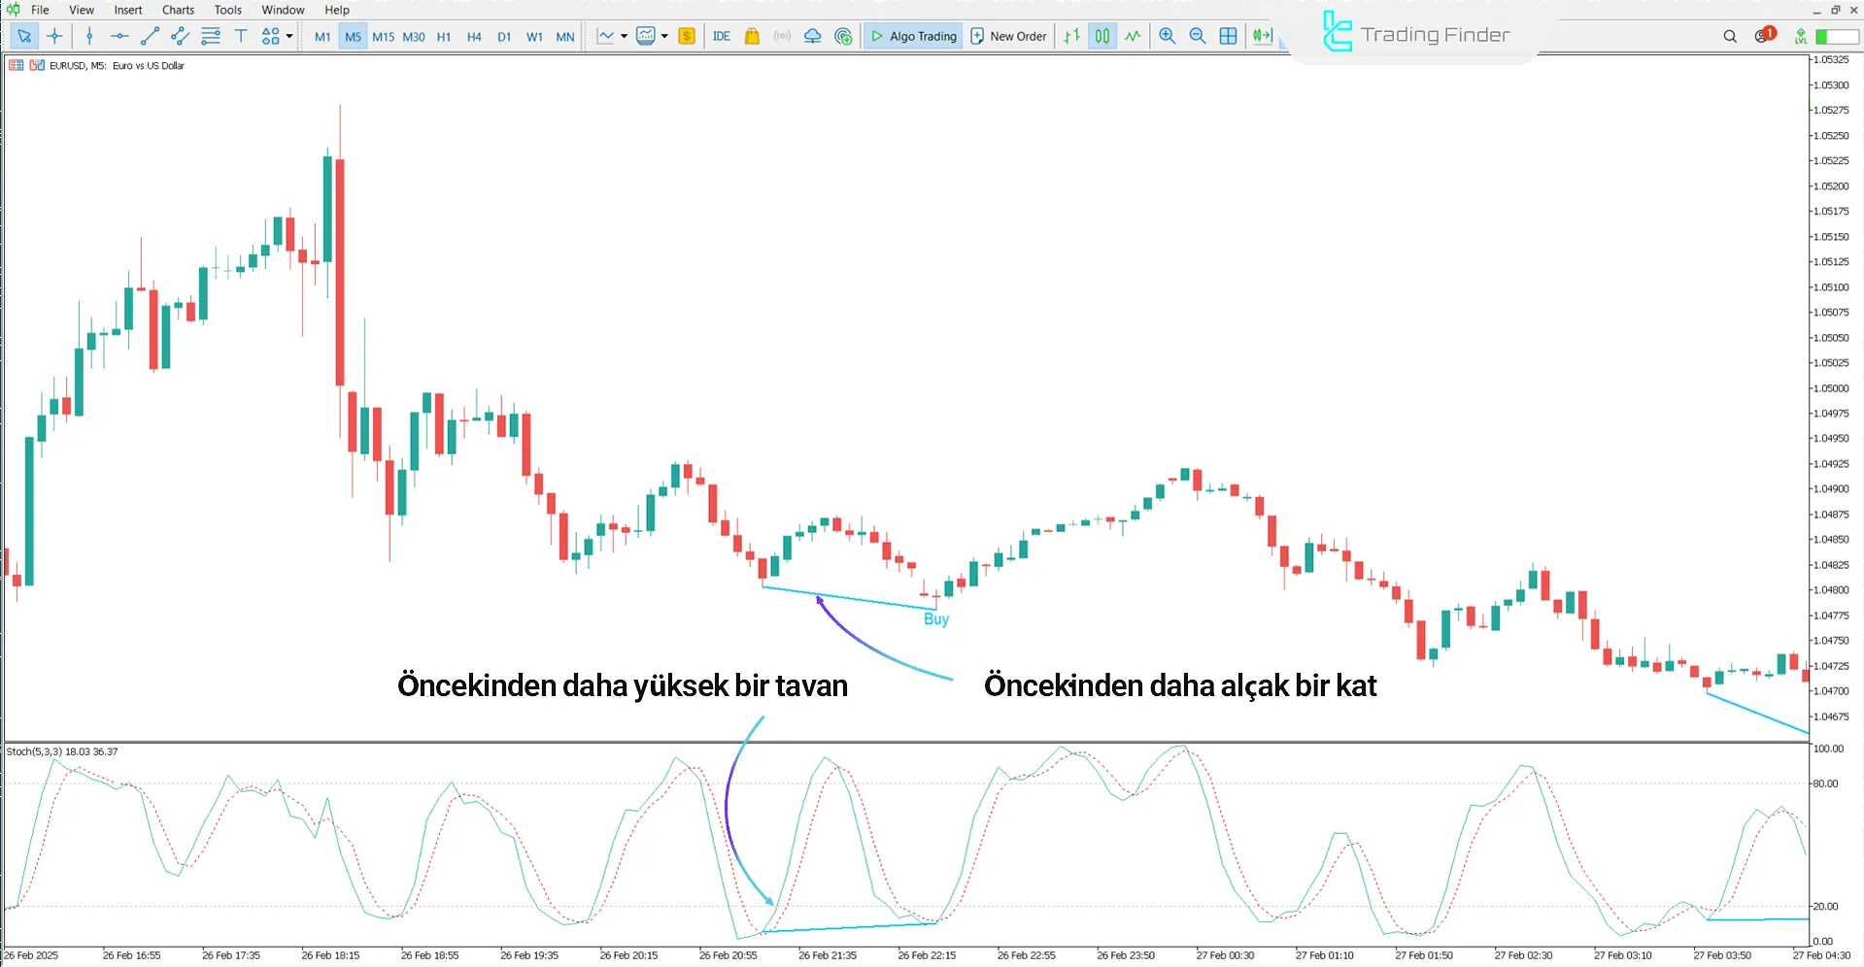The width and height of the screenshot is (1864, 967).
Task: Zoom in on the chart
Action: point(1167,36)
